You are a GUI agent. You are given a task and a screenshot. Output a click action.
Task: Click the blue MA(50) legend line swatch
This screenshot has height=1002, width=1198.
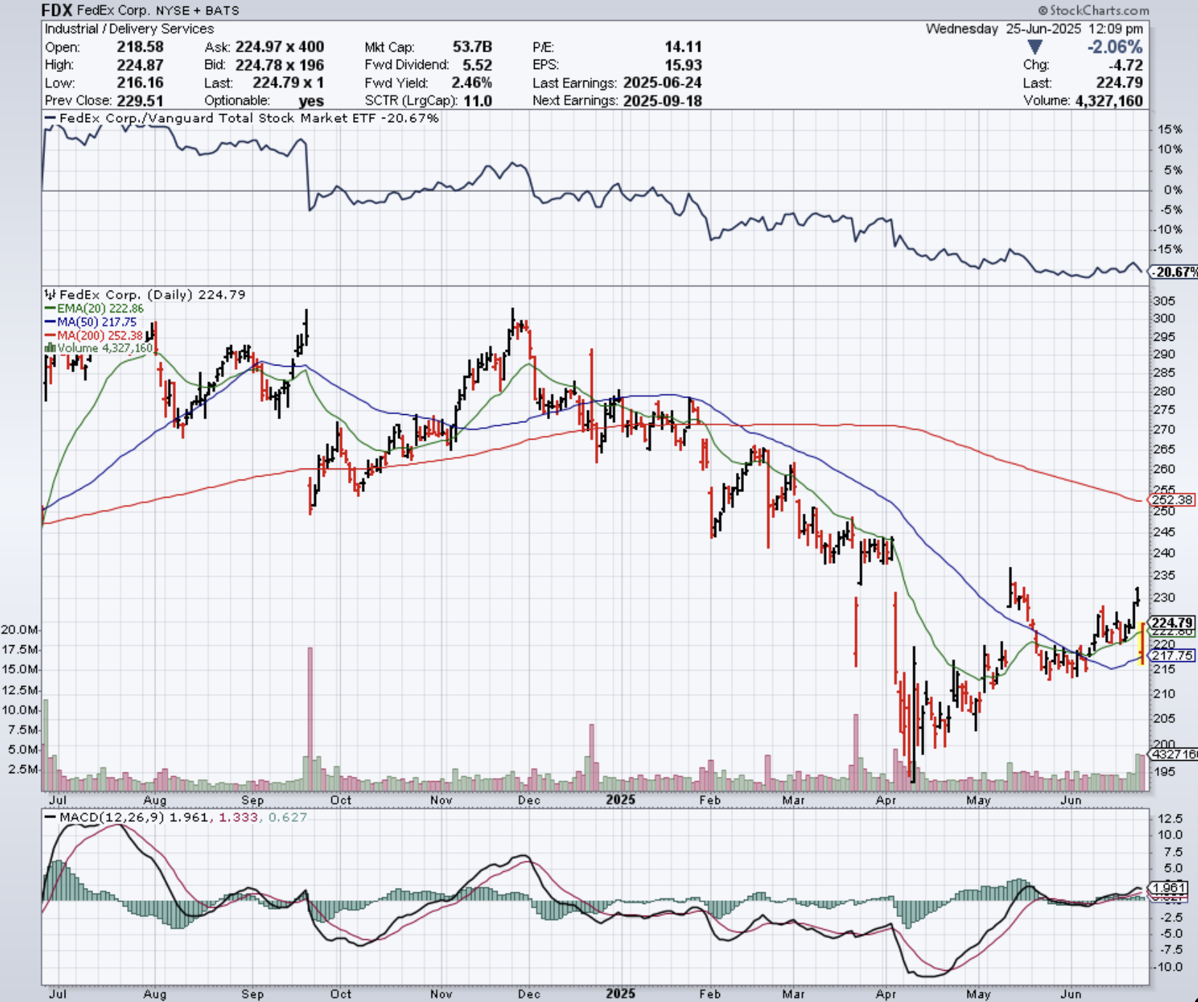point(50,322)
